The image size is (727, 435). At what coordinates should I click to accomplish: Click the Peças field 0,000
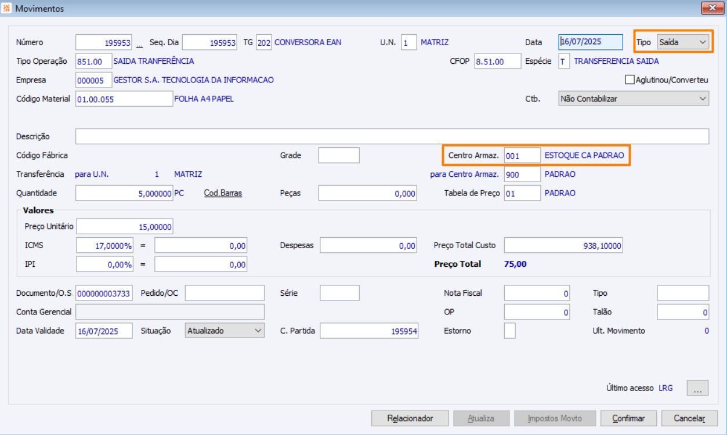coord(367,193)
